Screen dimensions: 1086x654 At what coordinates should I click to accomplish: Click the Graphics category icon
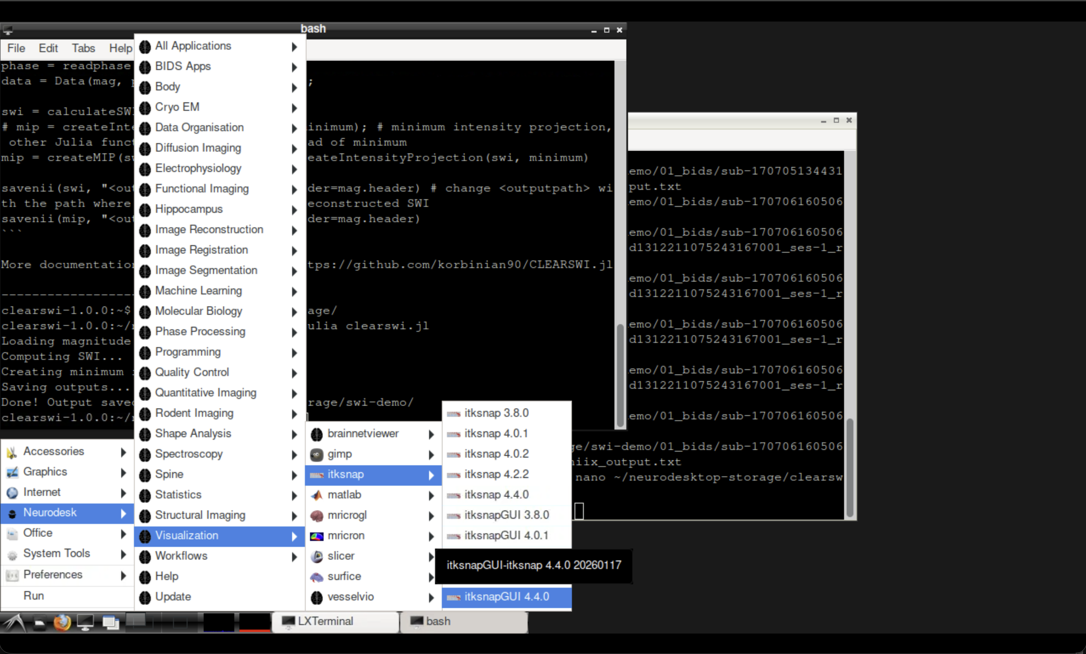pyautogui.click(x=12, y=472)
